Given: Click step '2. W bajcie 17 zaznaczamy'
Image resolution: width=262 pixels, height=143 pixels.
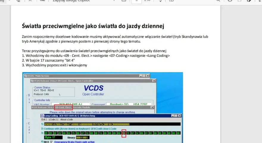Looking at the screenshot, I should click(48, 60).
